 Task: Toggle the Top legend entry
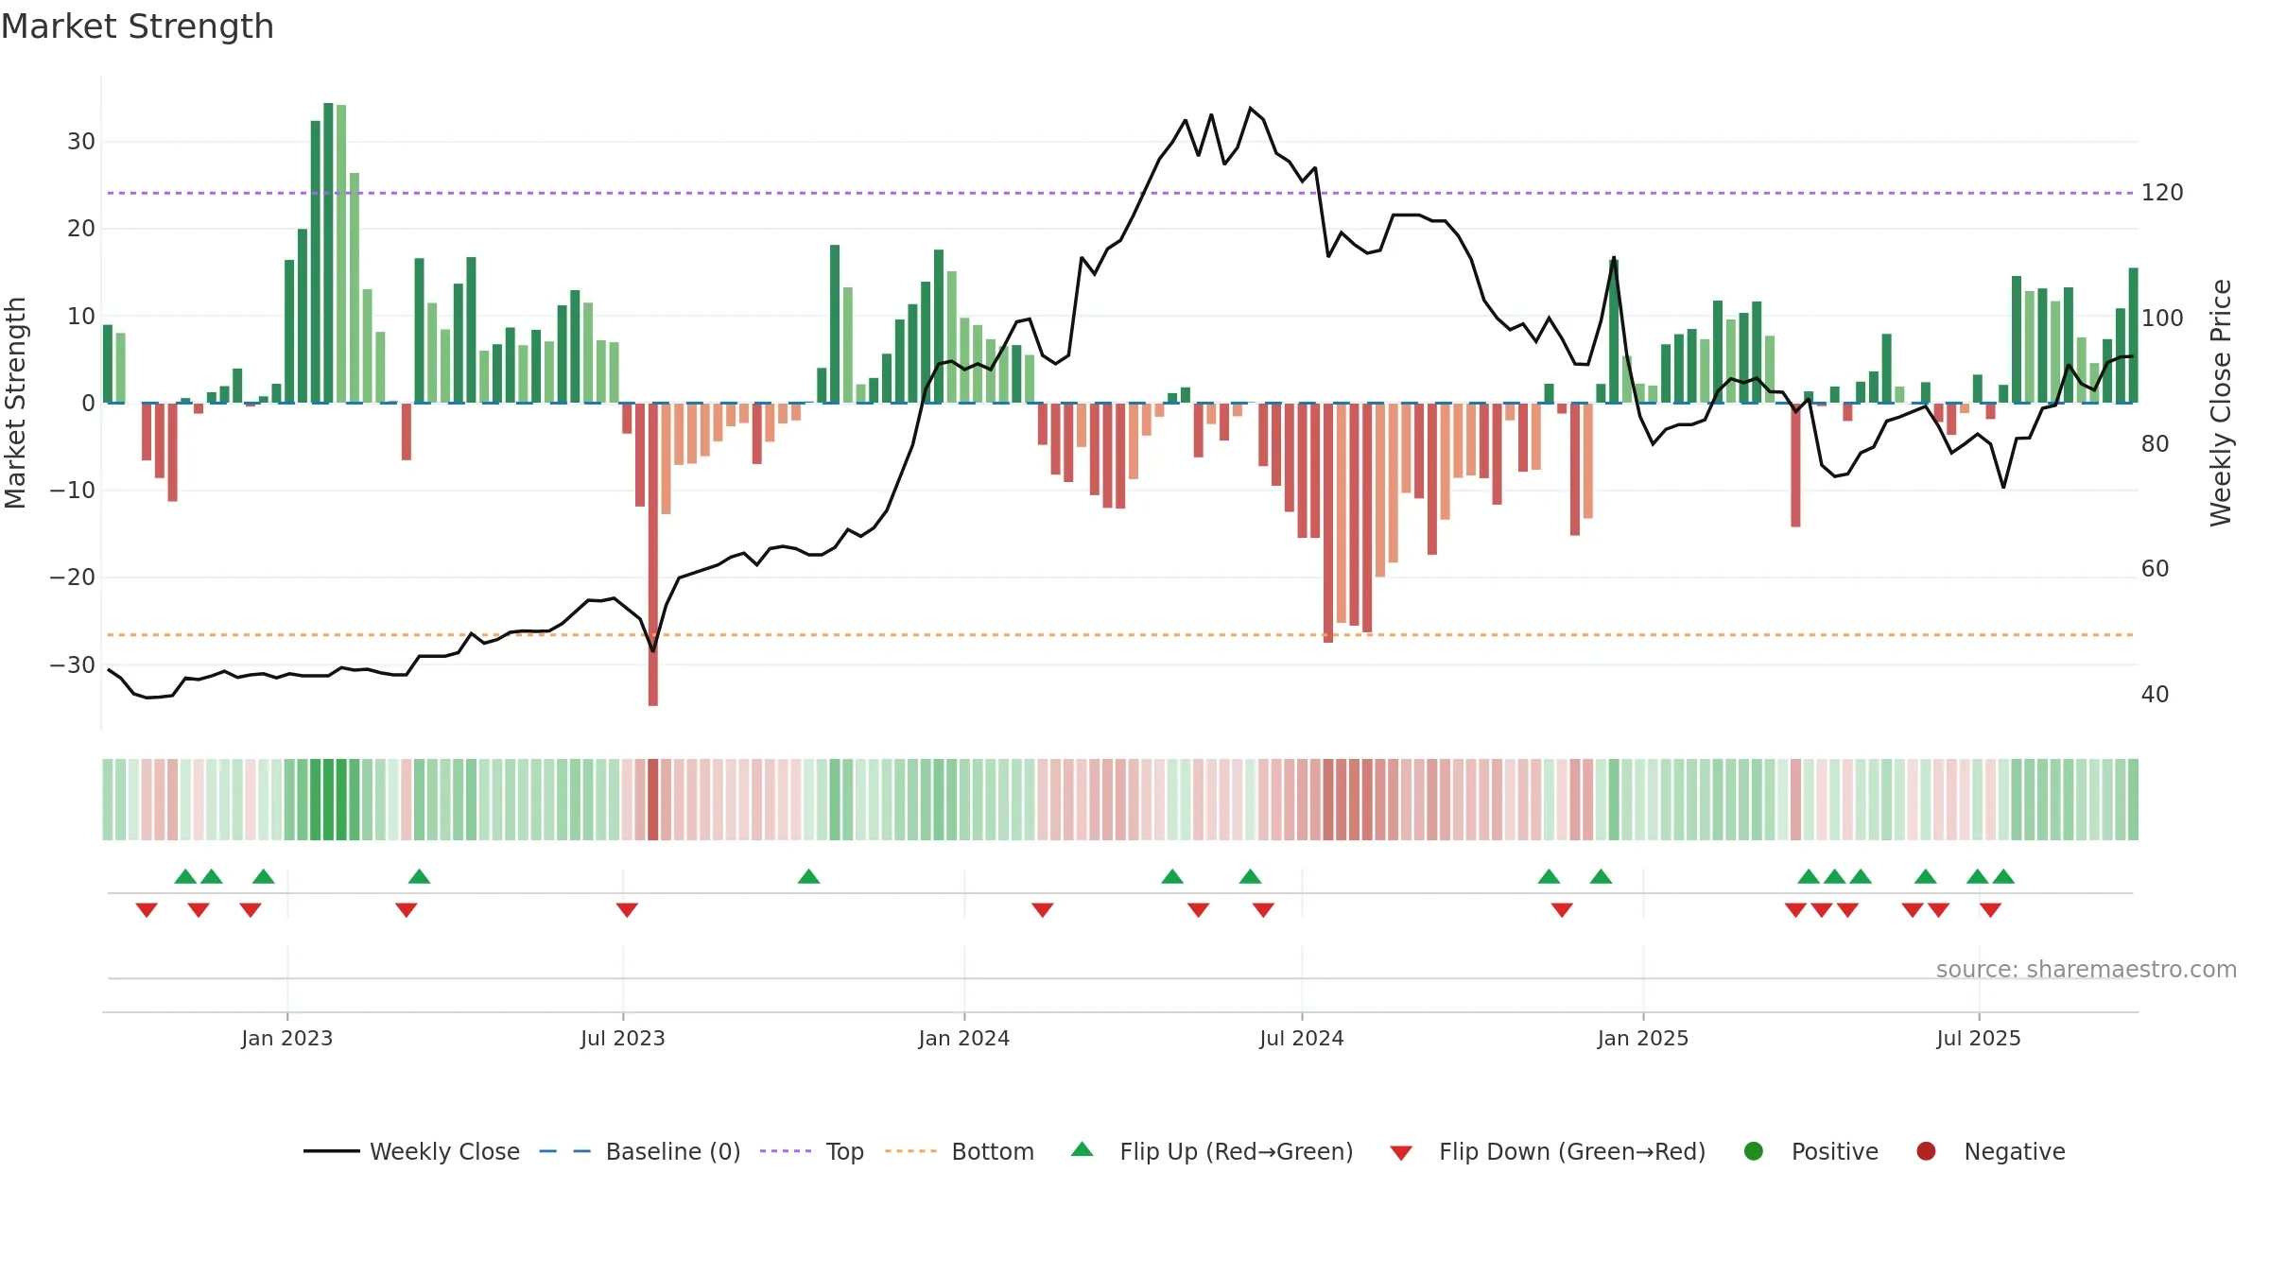tap(812, 1151)
